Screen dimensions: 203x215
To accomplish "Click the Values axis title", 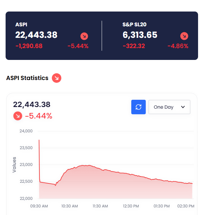I will click(14, 165).
